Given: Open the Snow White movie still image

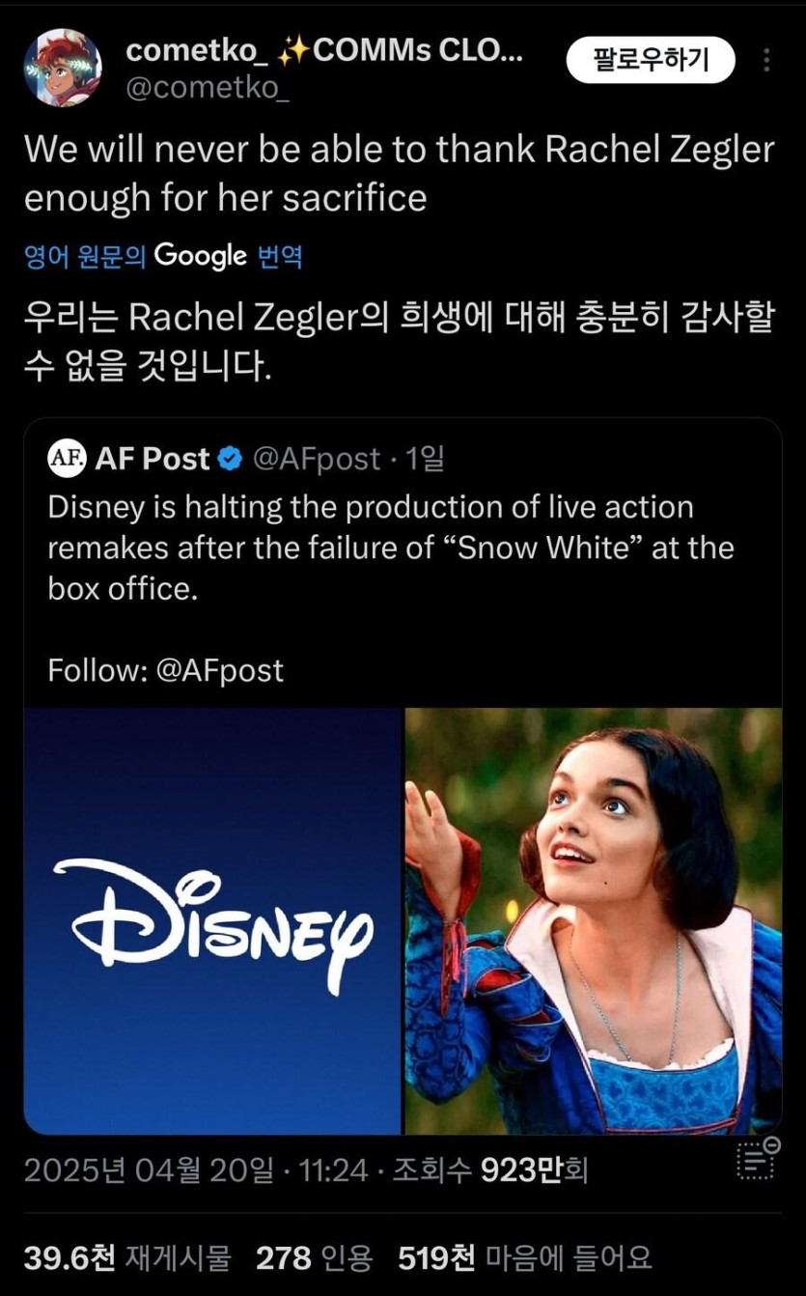Looking at the screenshot, I should click(593, 920).
